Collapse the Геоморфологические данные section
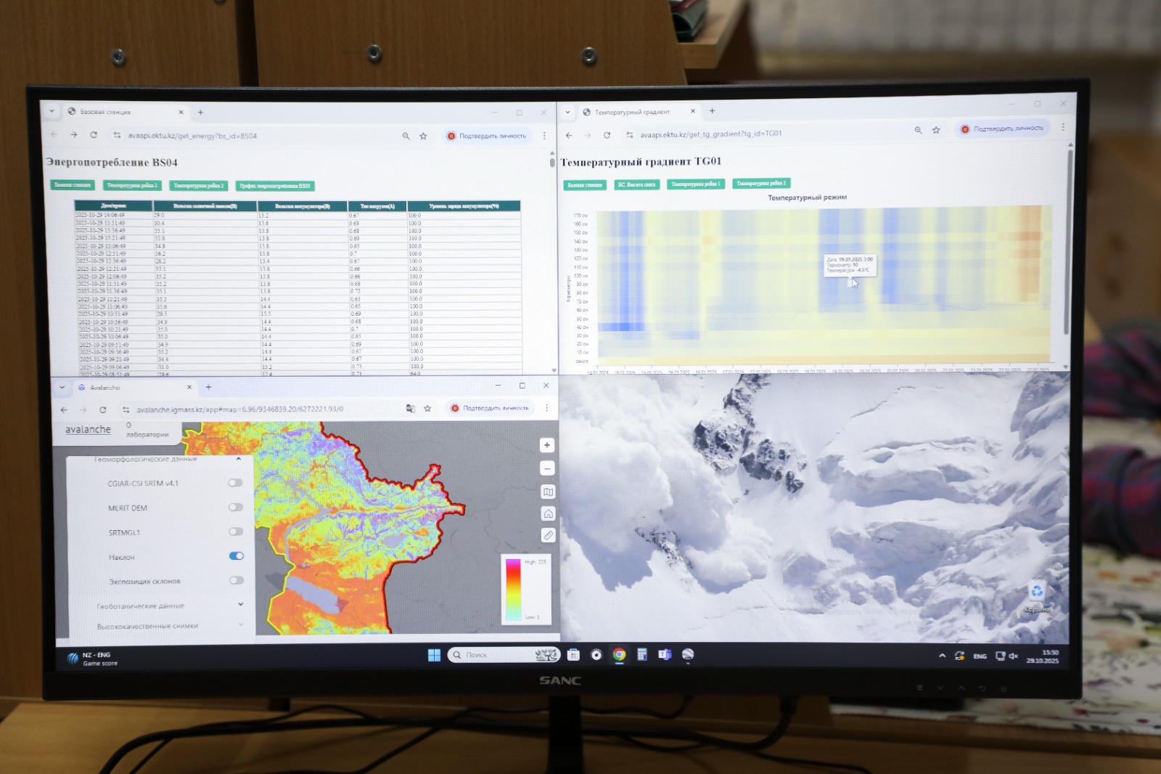The image size is (1161, 774). [x=239, y=459]
